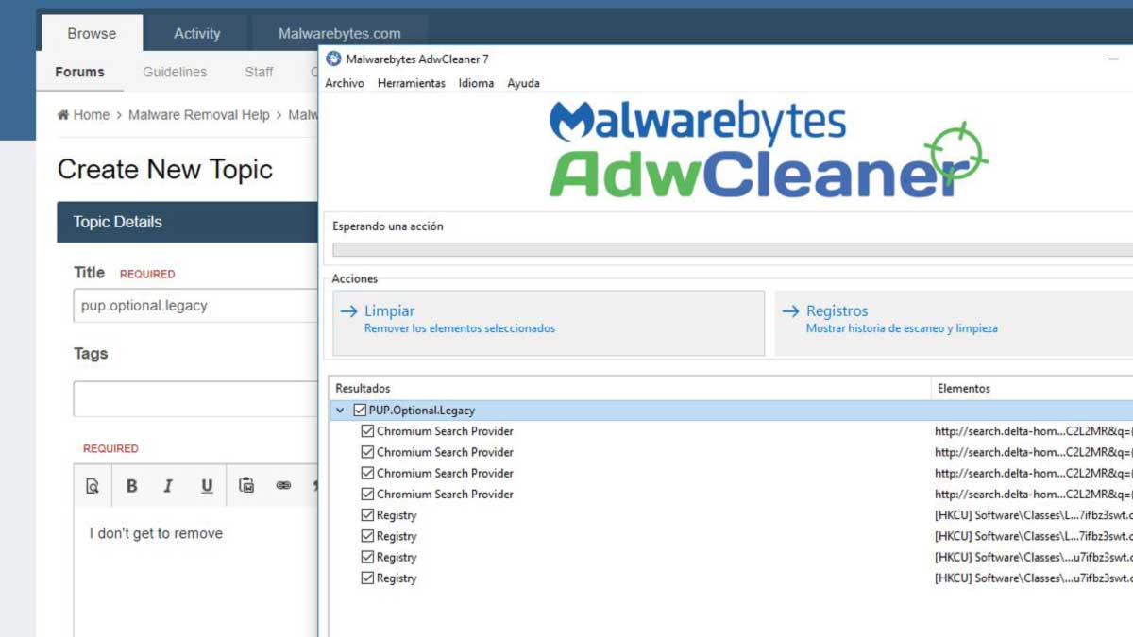
Task: Collapse the PUP.Optional.Legacy tree group
Action: (340, 411)
